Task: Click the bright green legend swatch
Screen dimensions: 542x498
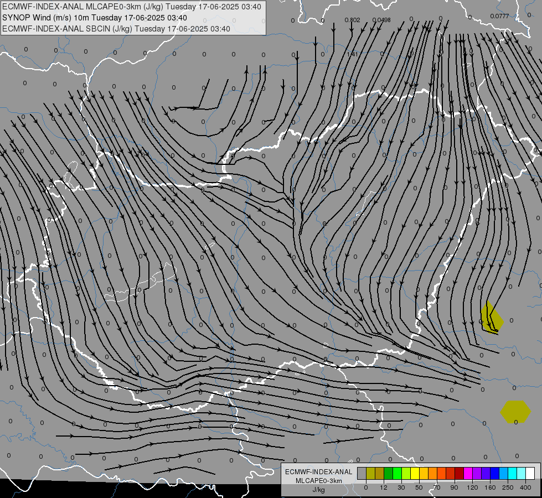Action: [397, 474]
